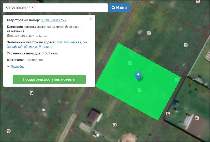The height and width of the screenshot is (142, 210).
Task: Click the cadastral number search field
Action: (x=55, y=8)
